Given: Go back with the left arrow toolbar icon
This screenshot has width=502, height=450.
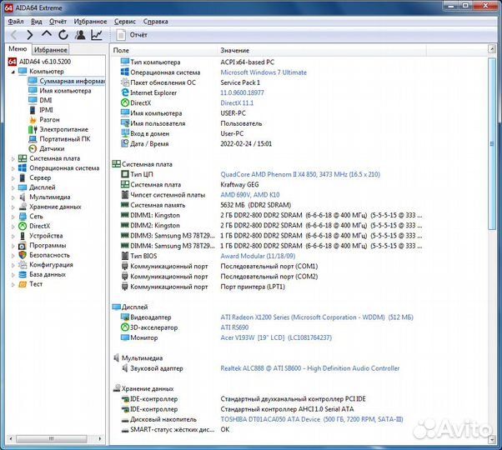Looking at the screenshot, I should [x=14, y=35].
